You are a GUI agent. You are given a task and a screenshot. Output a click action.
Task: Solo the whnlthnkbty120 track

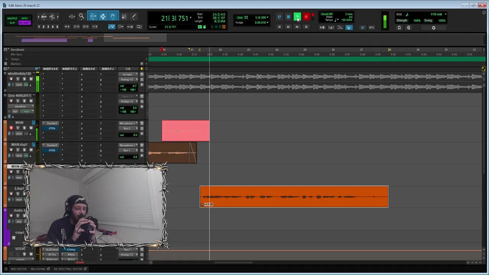pyautogui.click(x=24, y=79)
